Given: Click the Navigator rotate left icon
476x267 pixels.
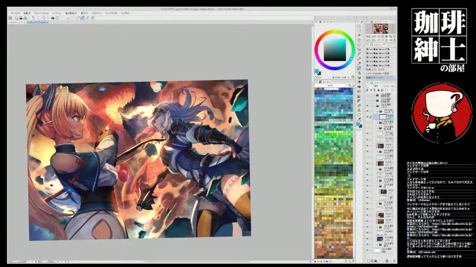Looking at the screenshot, I should click(x=379, y=40).
